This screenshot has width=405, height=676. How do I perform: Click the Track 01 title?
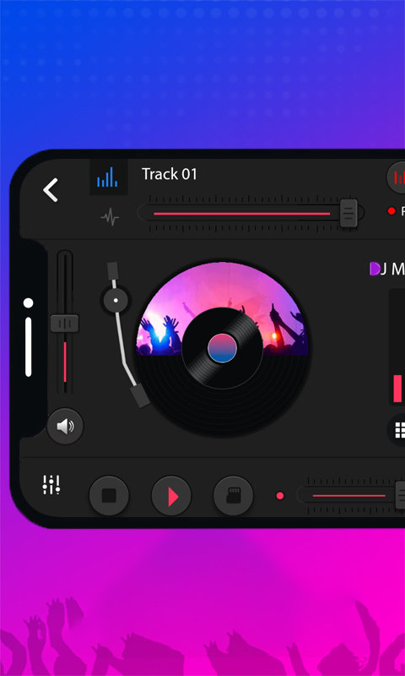coord(170,174)
